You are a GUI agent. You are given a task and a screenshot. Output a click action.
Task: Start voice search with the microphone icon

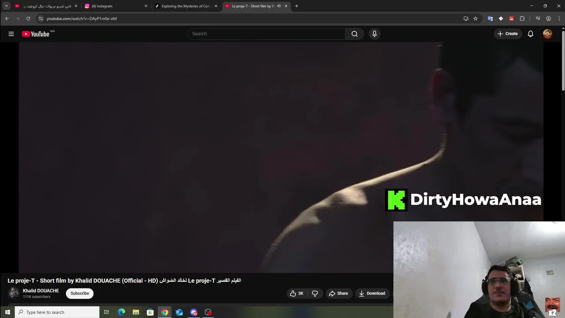coord(374,34)
